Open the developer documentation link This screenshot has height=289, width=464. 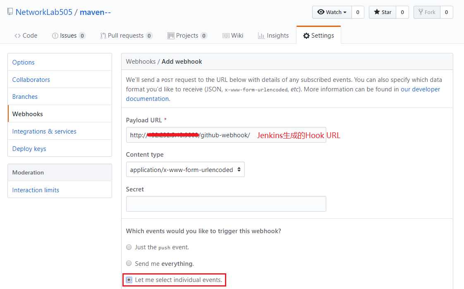point(420,89)
